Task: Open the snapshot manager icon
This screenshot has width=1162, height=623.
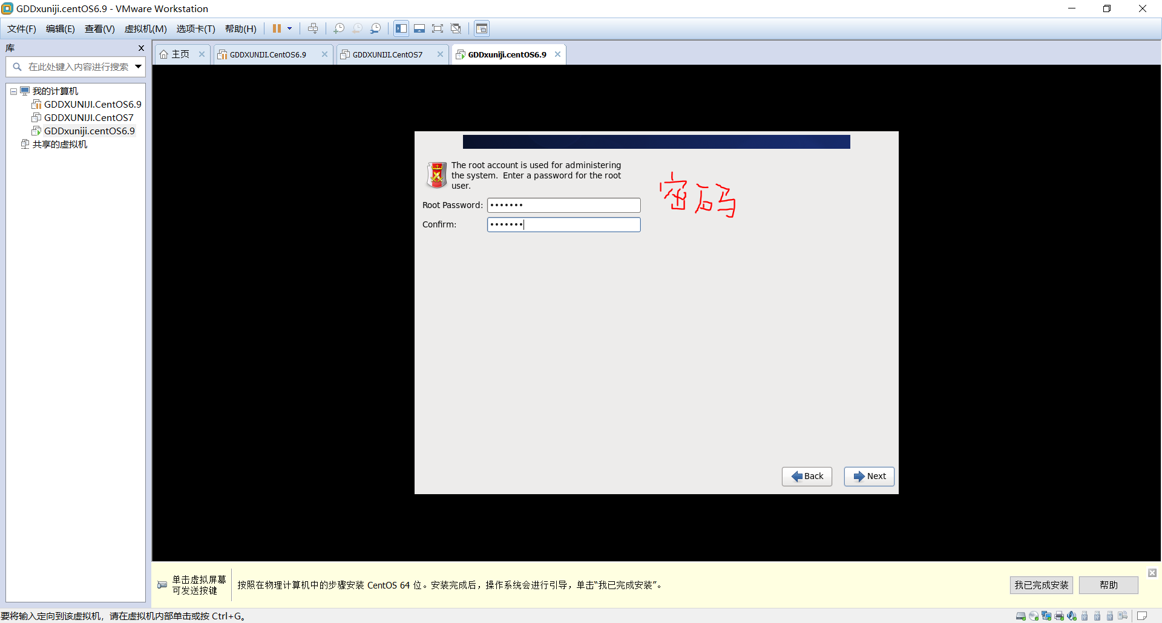Action: [376, 28]
